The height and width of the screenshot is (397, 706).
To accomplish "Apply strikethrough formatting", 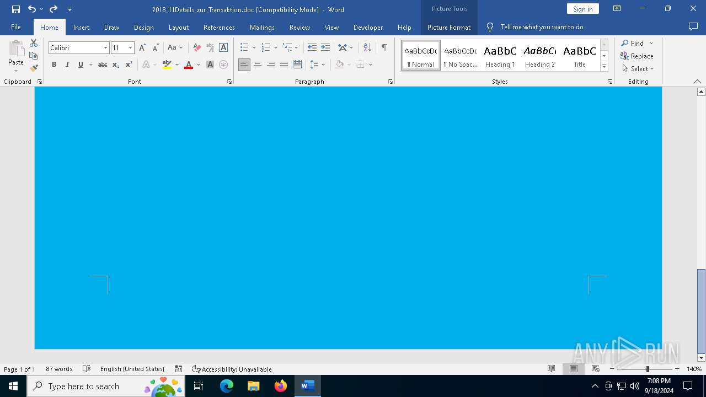I will point(103,65).
